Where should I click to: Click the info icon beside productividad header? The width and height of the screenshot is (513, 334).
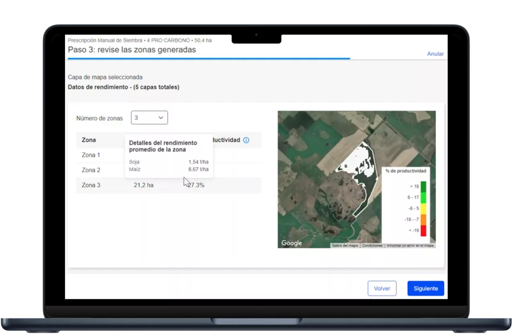click(x=246, y=140)
